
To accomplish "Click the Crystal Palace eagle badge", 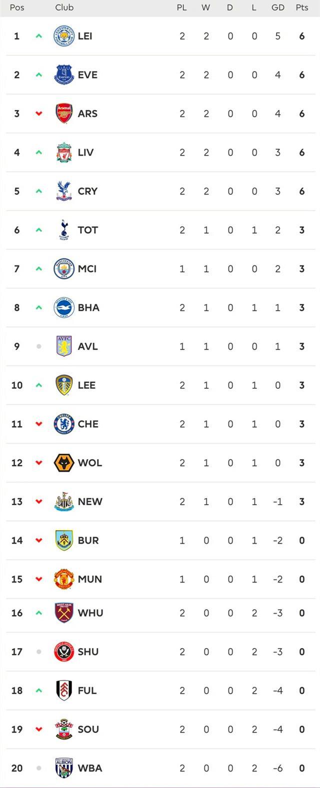I will click(64, 191).
